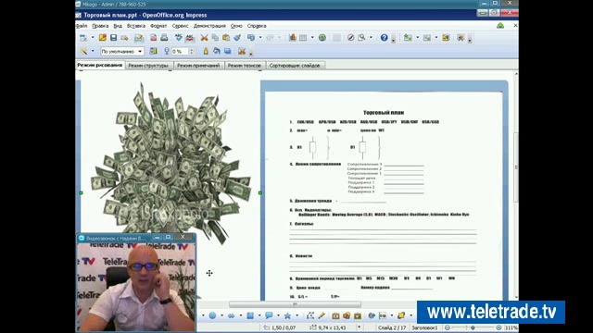Open the Демонстрация menu

click(209, 26)
